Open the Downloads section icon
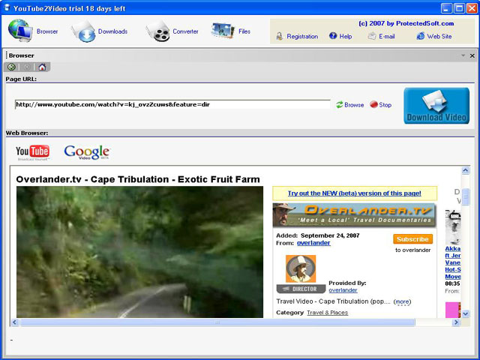The width and height of the screenshot is (480, 360). tap(83, 31)
